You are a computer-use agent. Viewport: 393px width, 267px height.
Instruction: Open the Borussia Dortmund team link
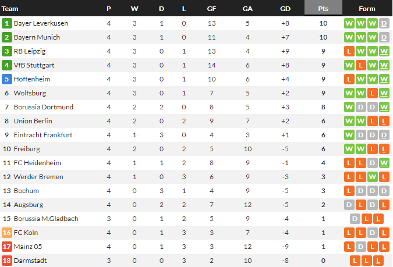coord(44,107)
